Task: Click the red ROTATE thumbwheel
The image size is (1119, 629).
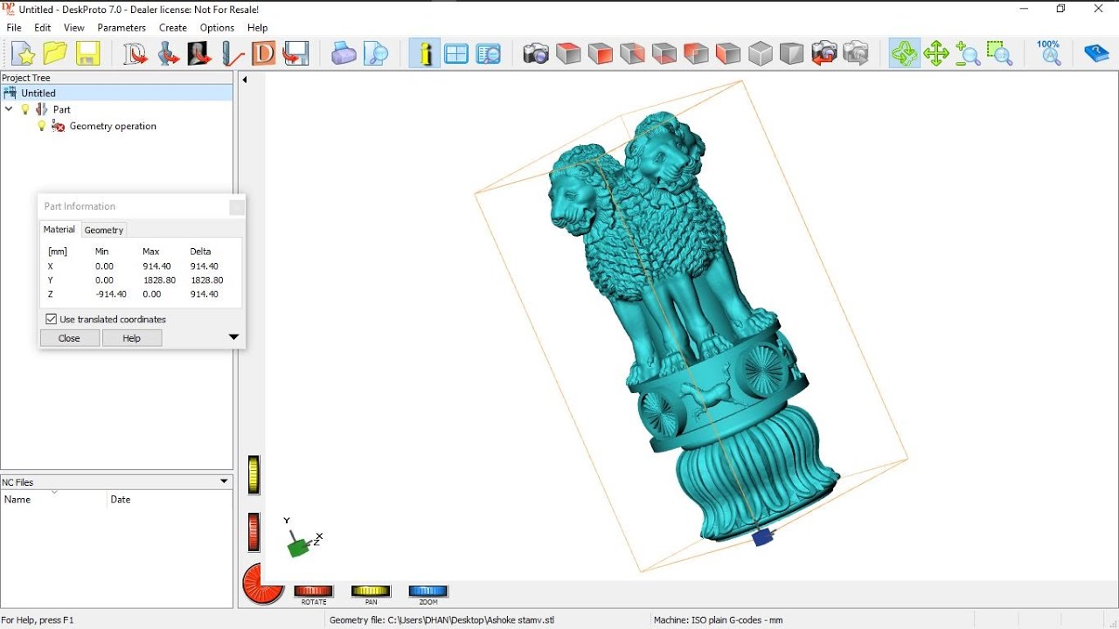Action: point(313,591)
